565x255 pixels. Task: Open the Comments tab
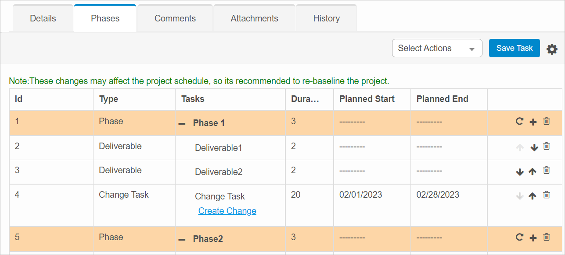pos(175,18)
